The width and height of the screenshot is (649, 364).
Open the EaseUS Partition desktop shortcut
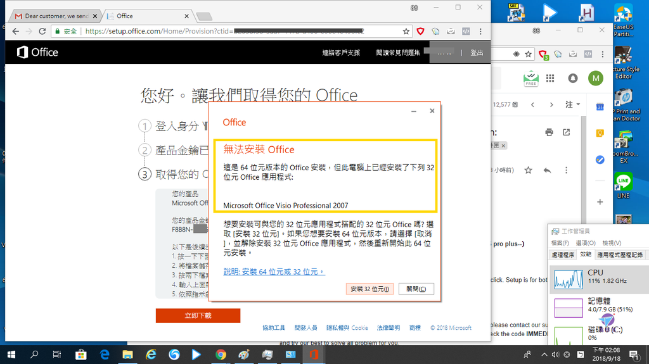624,21
